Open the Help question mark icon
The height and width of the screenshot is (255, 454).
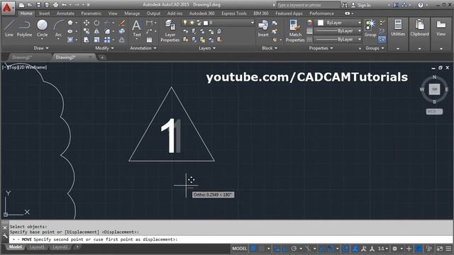coord(421,5)
